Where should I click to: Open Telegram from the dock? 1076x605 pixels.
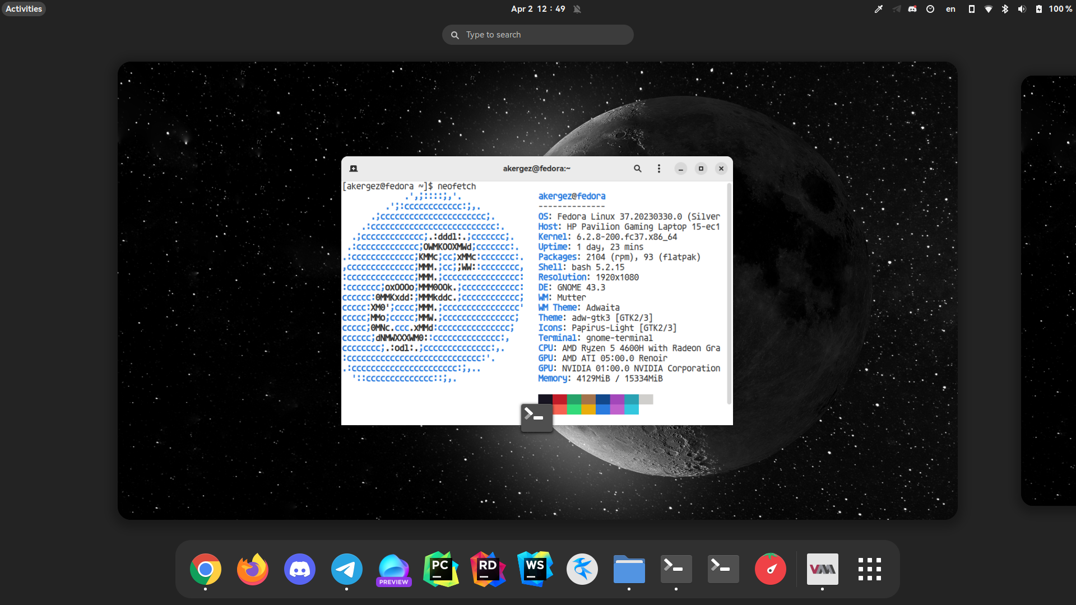click(x=346, y=569)
